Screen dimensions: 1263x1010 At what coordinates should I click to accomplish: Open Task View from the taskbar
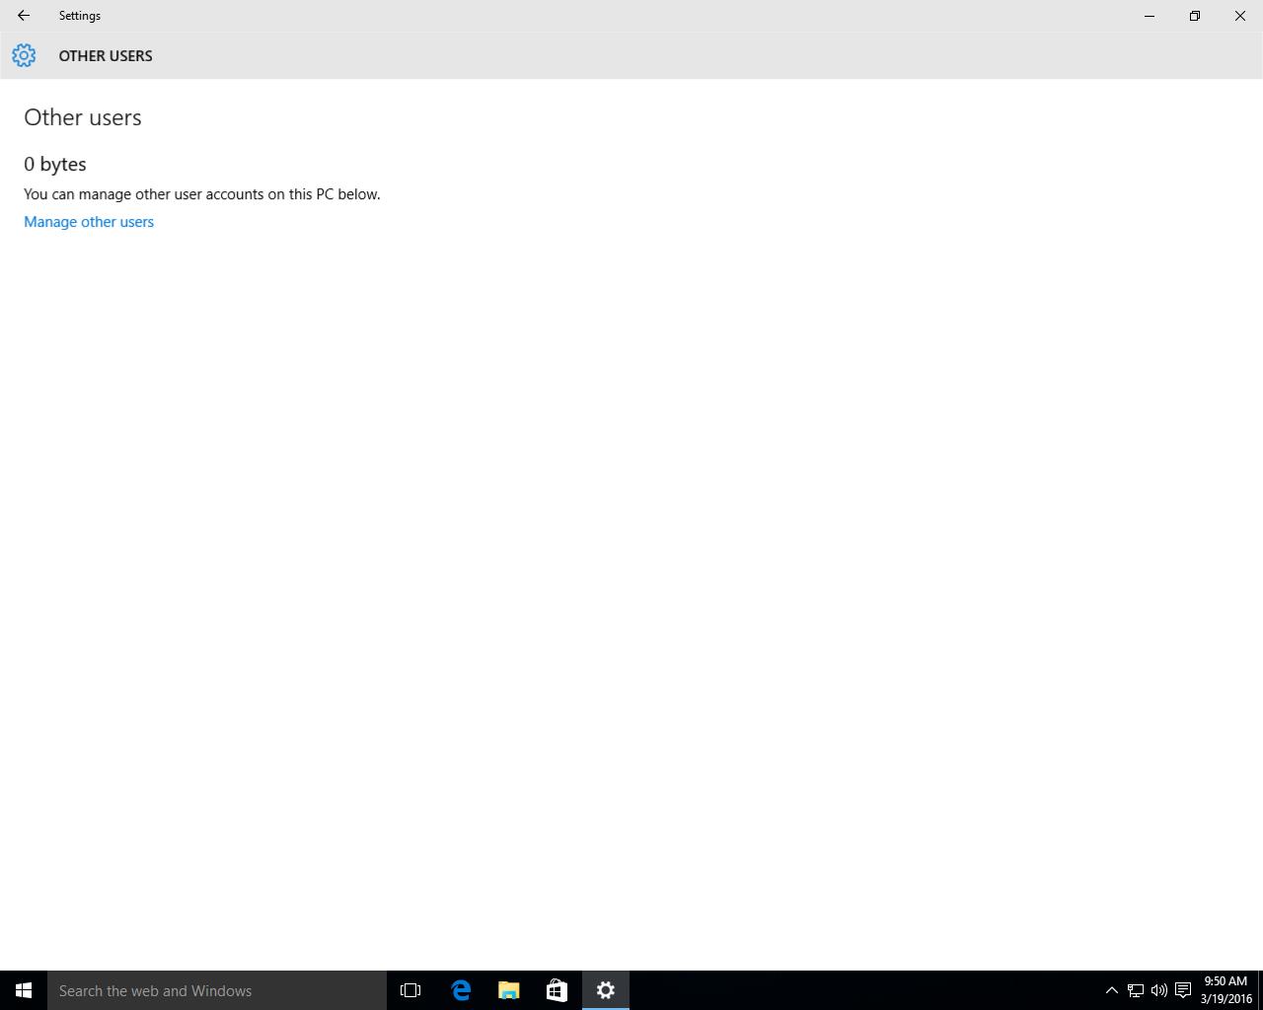(410, 990)
